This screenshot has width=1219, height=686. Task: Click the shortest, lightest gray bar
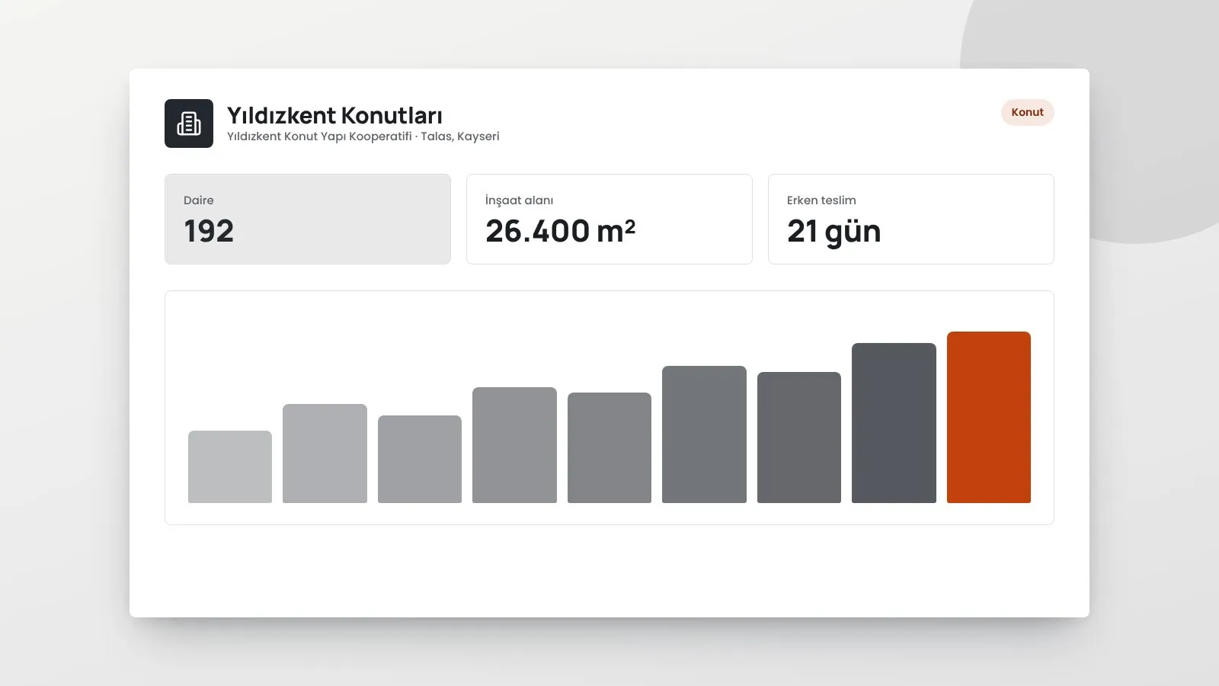tap(230, 466)
